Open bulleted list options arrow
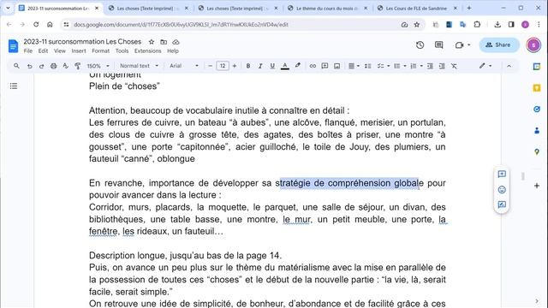The height and width of the screenshot is (308, 548). [x=405, y=66]
